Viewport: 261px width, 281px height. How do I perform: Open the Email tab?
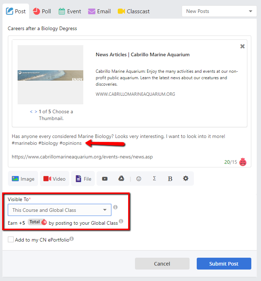(x=99, y=11)
